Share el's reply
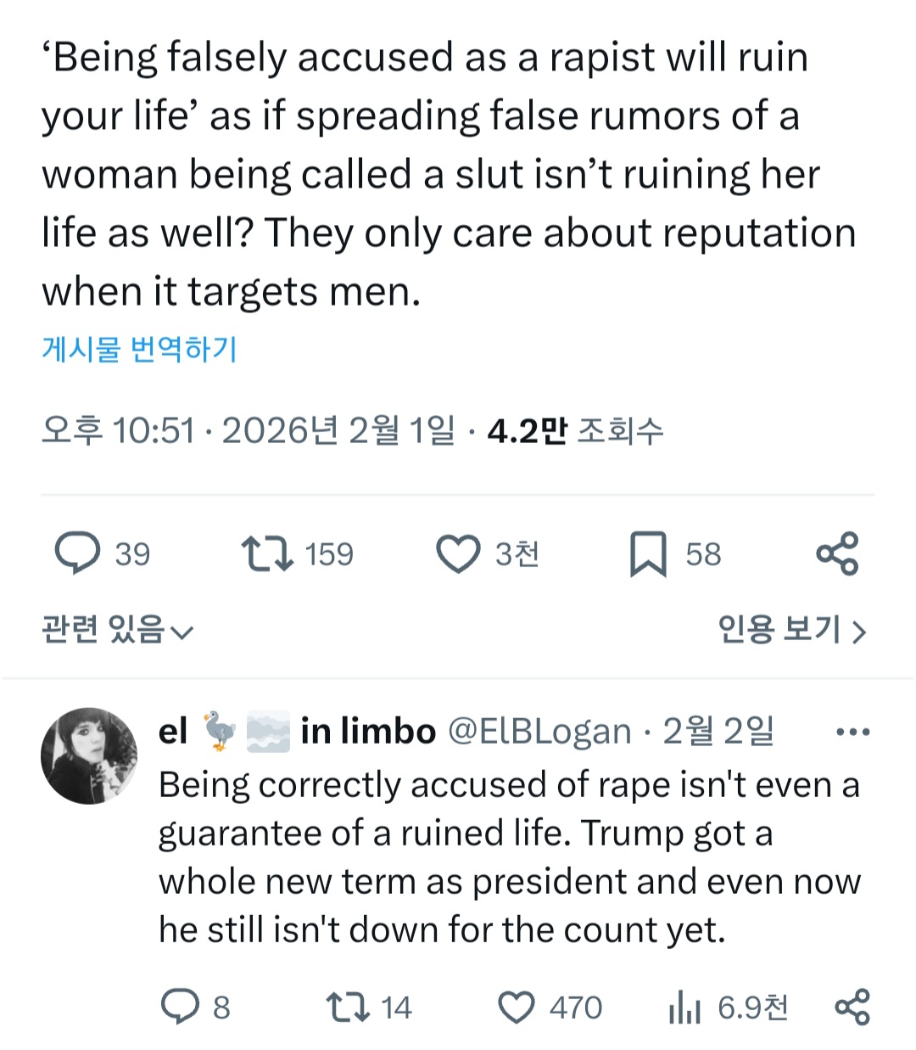Viewport: 916px width, 1050px height. tap(852, 1007)
